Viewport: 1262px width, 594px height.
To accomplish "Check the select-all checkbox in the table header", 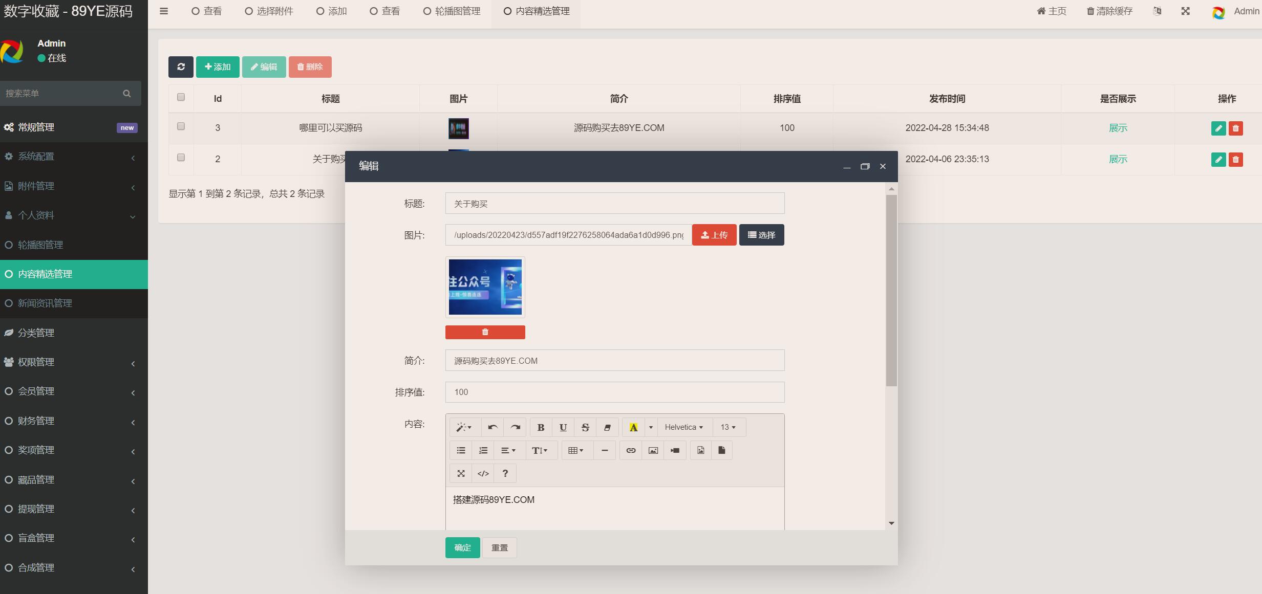I will (x=181, y=97).
